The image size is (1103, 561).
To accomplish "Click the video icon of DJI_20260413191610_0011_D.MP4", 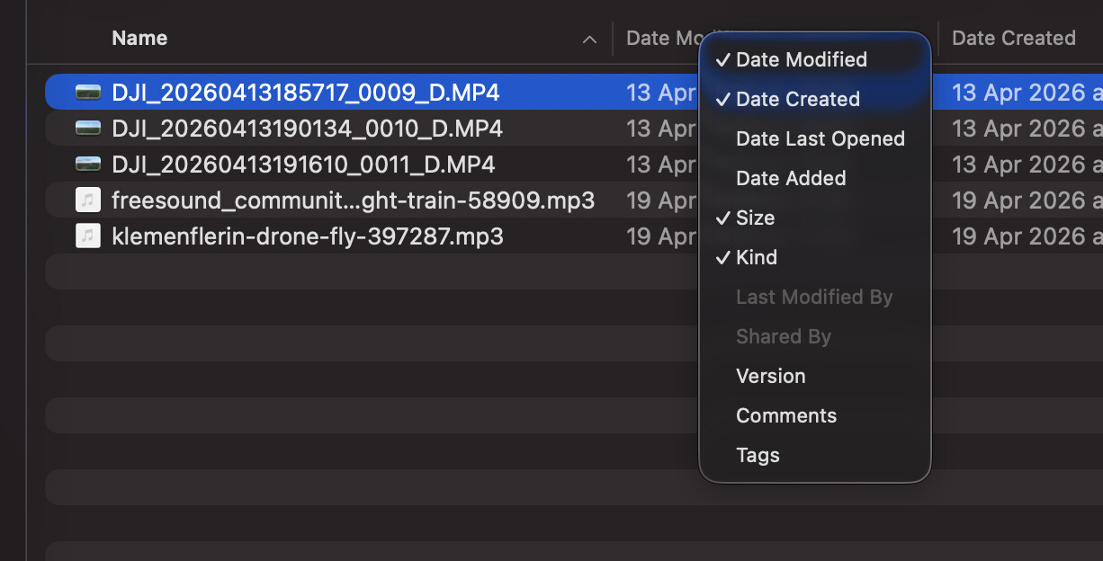I will pos(88,165).
